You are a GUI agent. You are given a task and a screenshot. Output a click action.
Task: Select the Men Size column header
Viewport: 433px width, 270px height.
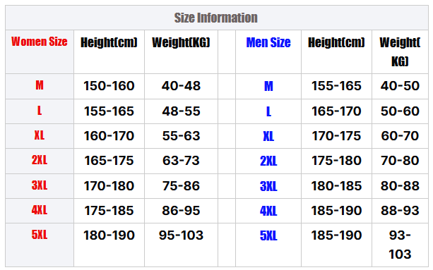pyautogui.click(x=268, y=42)
